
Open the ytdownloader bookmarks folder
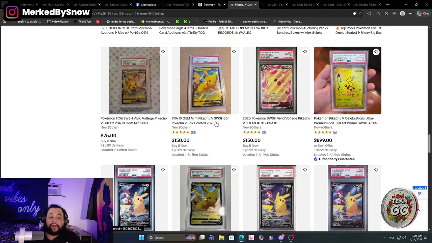click(x=58, y=22)
